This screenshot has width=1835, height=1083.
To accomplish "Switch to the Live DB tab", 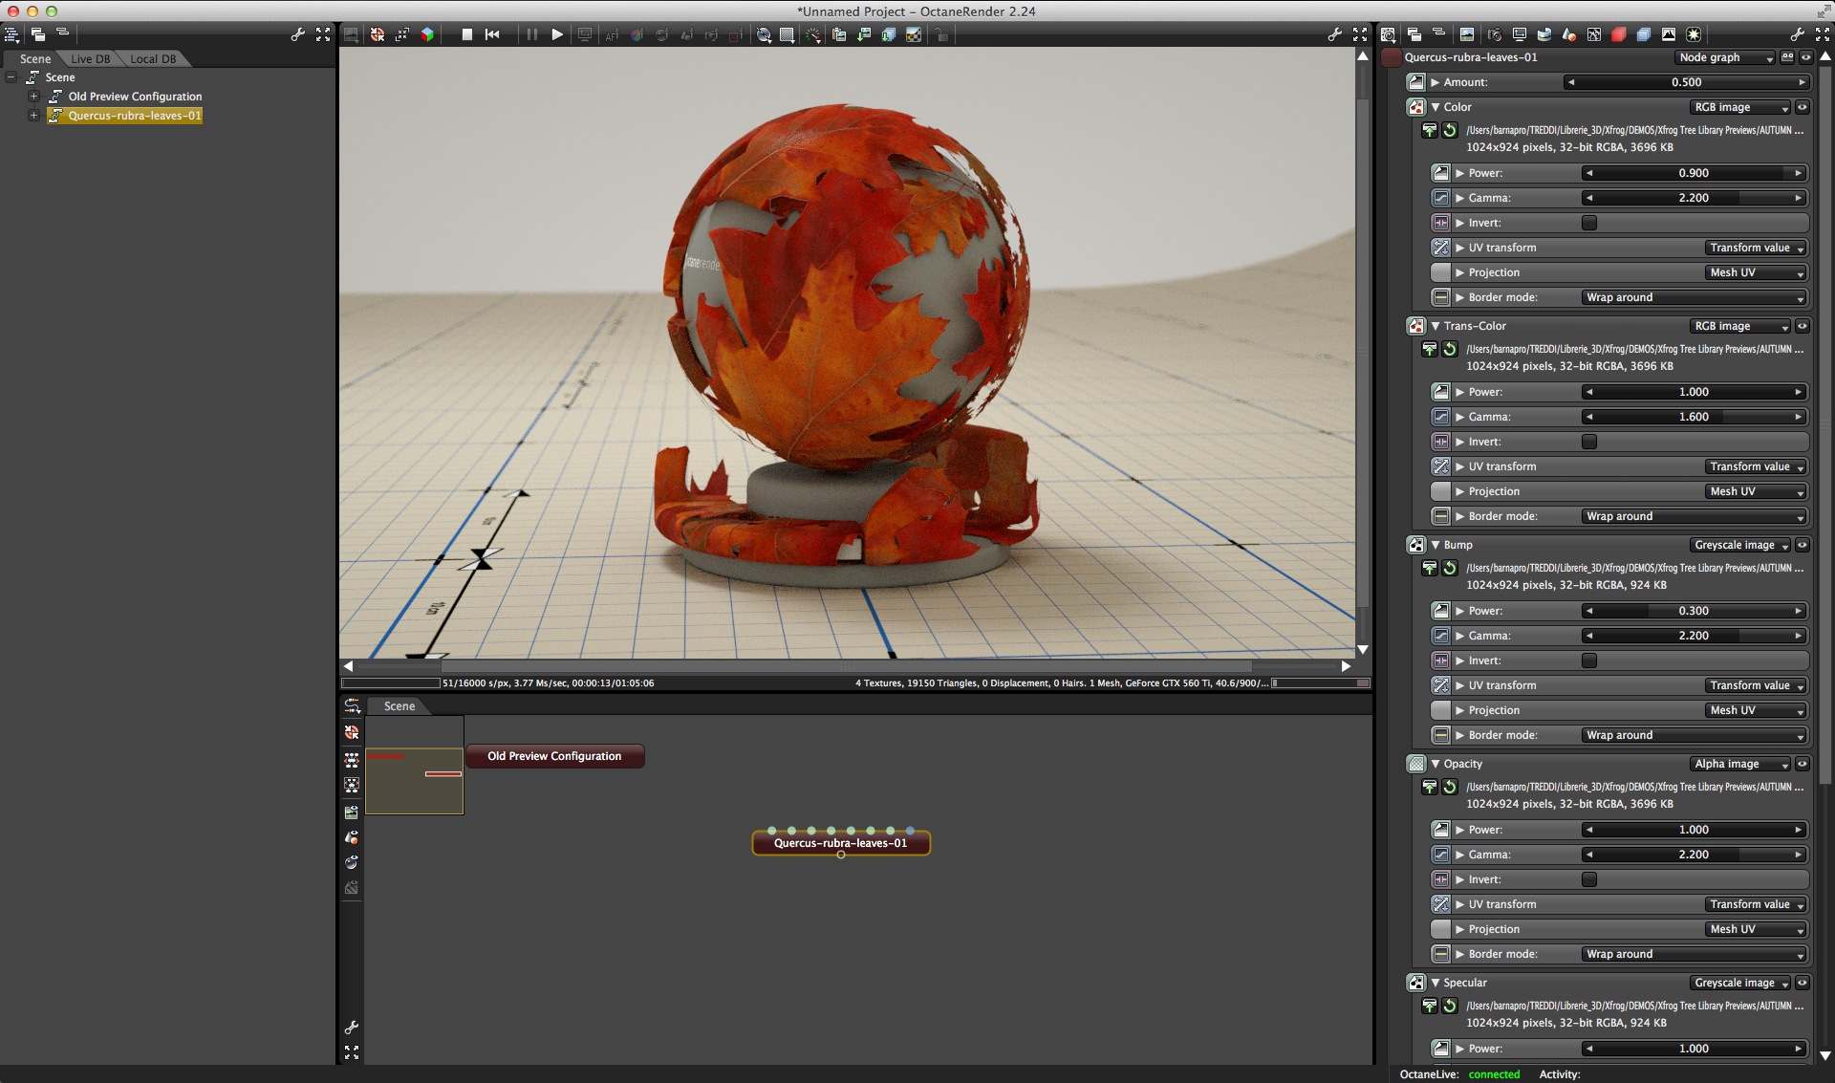I will pos(91,59).
